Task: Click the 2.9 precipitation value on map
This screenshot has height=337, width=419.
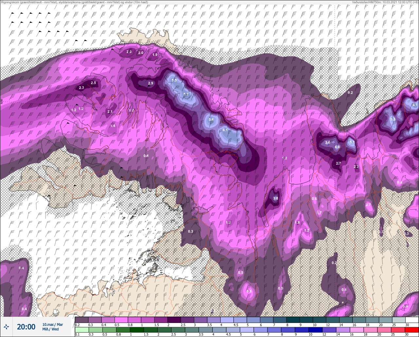Action: tap(151, 83)
